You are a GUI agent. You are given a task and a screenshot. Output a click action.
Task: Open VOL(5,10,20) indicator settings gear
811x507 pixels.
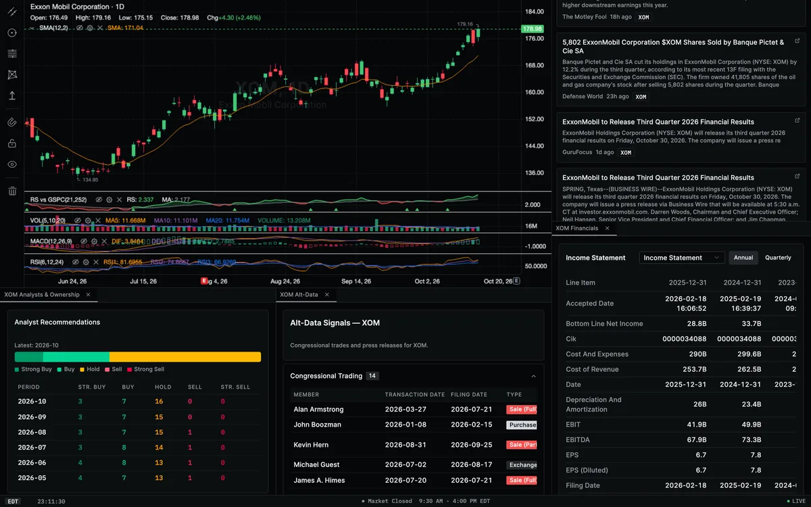pyautogui.click(x=87, y=220)
